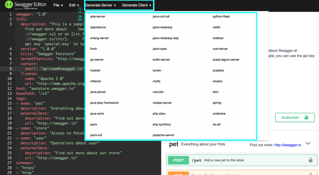Fold the license block at line 9
The height and width of the screenshot is (175, 319).
pos(14,74)
